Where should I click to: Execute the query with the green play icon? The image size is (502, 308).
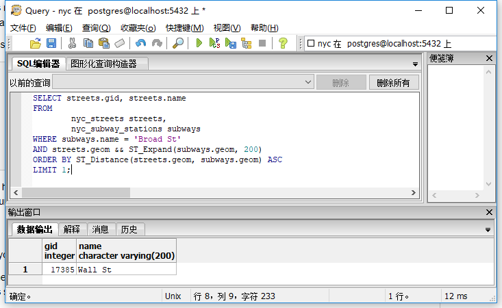pyautogui.click(x=199, y=43)
